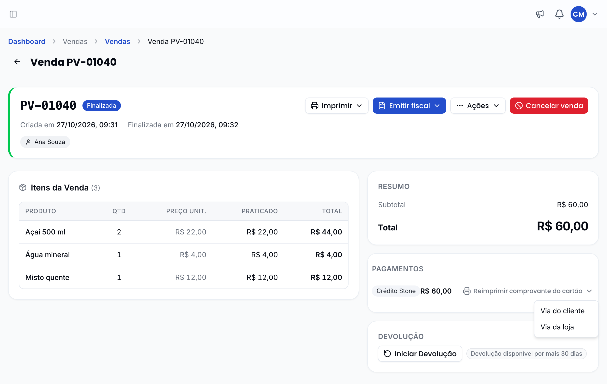The width and height of the screenshot is (607, 384).
Task: Open the Ações dropdown
Action: coord(478,106)
